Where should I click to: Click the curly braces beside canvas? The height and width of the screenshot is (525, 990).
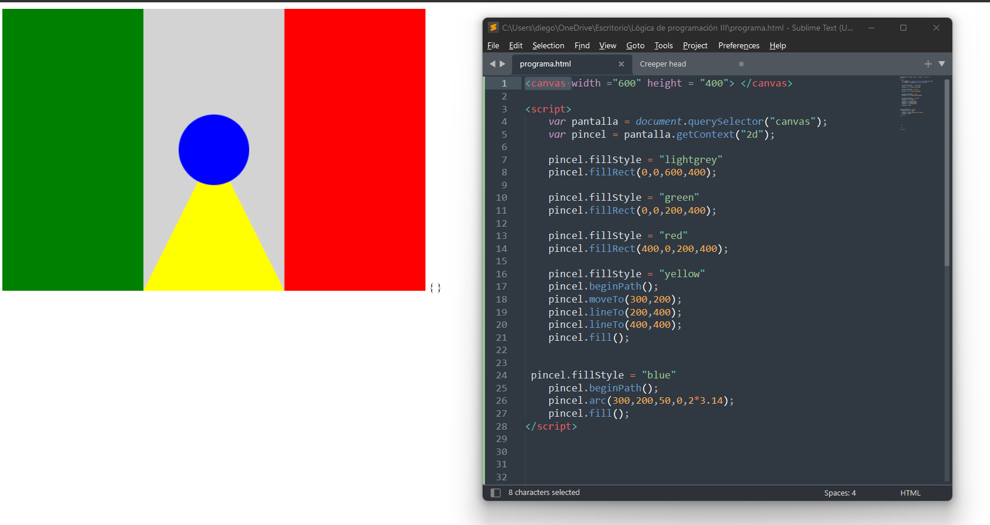pos(435,288)
